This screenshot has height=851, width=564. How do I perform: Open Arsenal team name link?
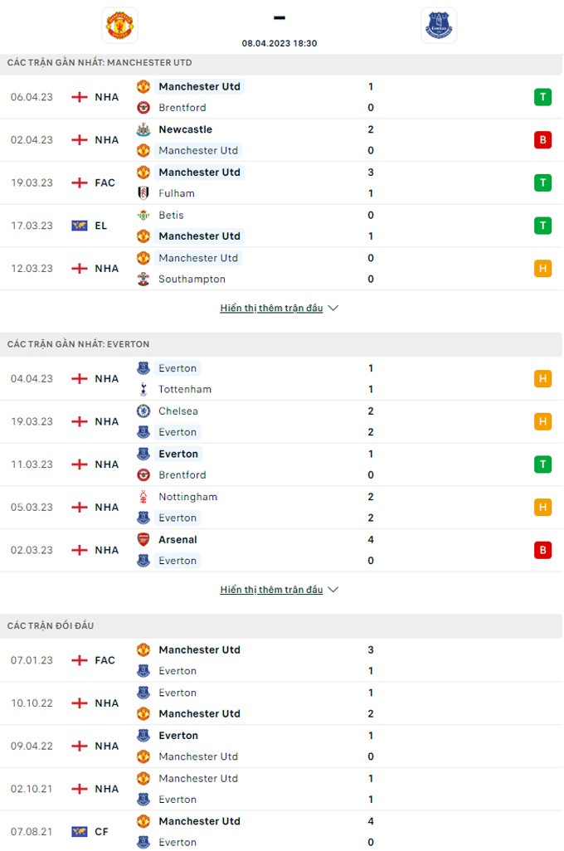177,540
